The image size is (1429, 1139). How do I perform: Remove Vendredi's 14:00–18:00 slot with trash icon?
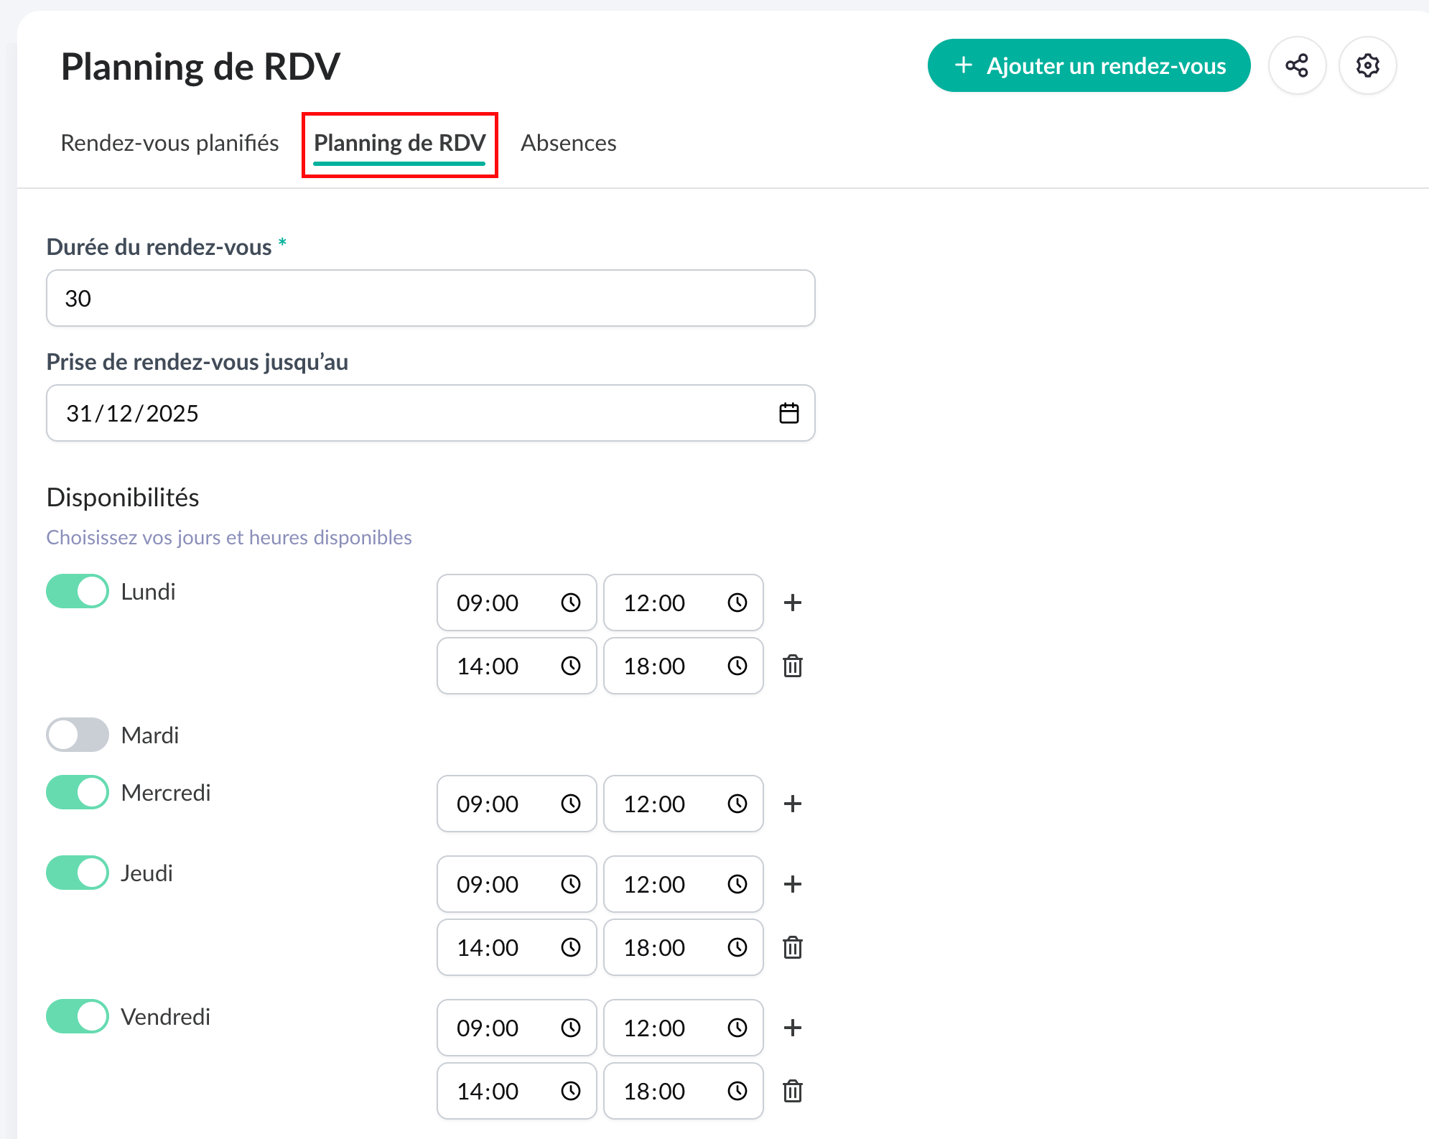click(792, 1091)
